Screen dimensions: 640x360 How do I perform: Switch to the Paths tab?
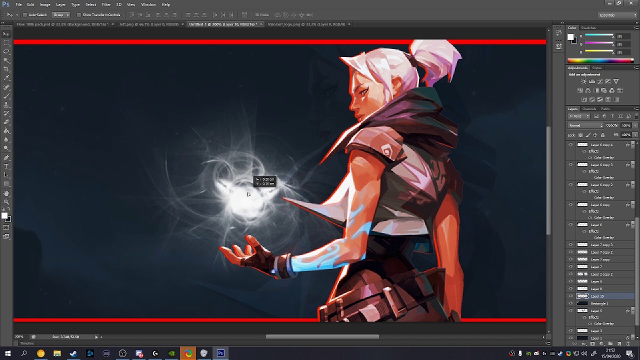click(605, 108)
